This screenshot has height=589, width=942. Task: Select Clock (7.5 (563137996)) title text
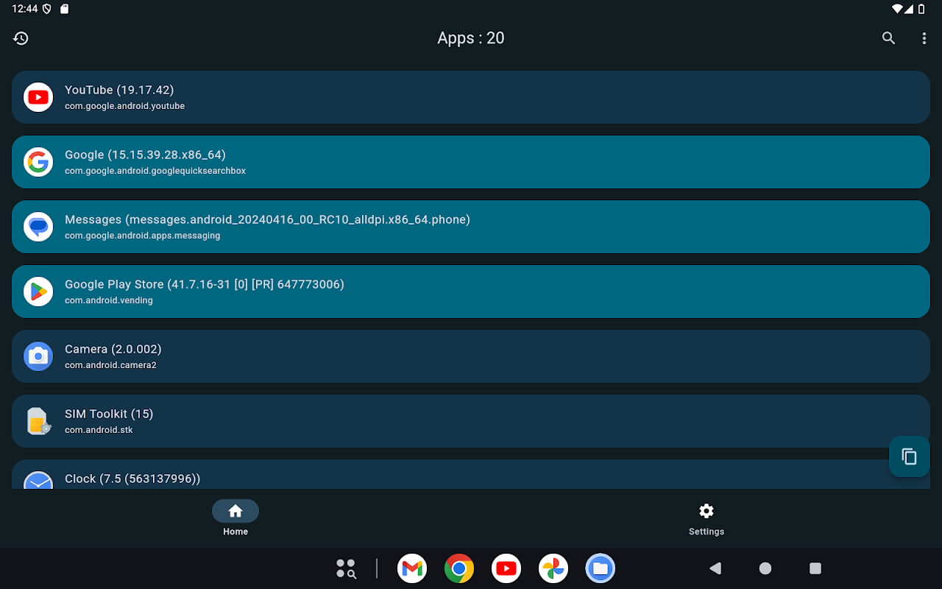(132, 479)
